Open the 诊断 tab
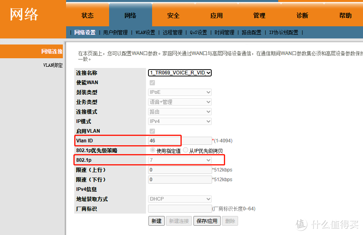363x235 pixels. coord(302,15)
